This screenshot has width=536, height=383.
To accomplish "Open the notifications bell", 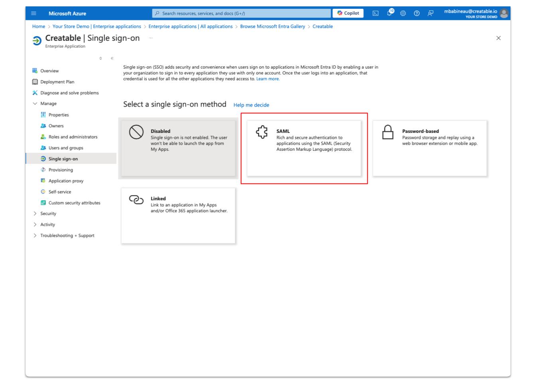I will pyautogui.click(x=390, y=13).
